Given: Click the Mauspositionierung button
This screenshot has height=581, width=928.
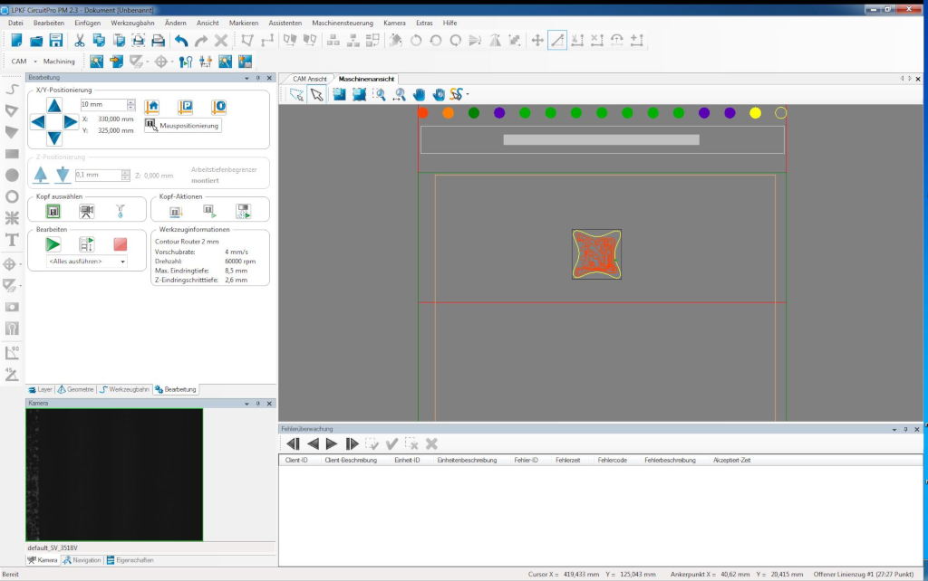Looking at the screenshot, I should point(183,126).
